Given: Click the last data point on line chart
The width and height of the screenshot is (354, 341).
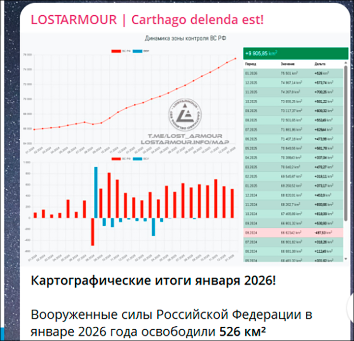Looking at the screenshot, I should pos(235,59).
